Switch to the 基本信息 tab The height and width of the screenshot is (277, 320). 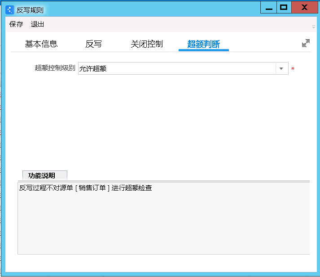[x=41, y=44]
